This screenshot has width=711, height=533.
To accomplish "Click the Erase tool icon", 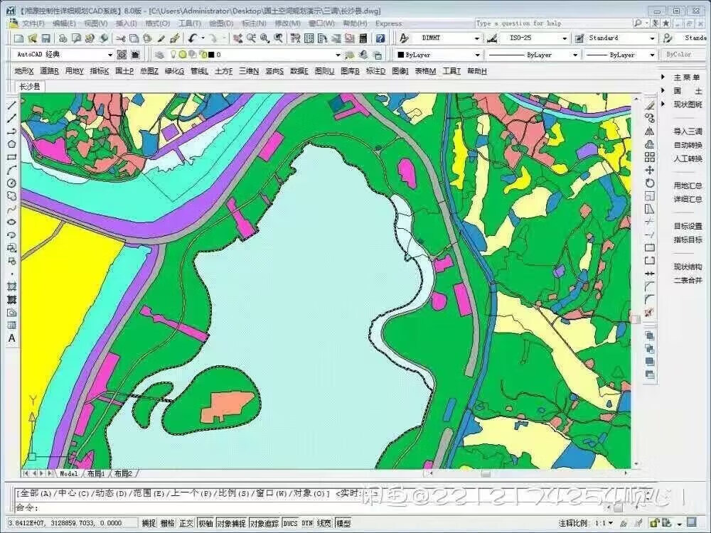I will point(650,105).
